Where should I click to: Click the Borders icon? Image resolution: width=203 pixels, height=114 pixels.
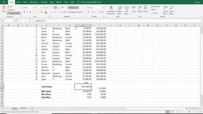pos(36,12)
